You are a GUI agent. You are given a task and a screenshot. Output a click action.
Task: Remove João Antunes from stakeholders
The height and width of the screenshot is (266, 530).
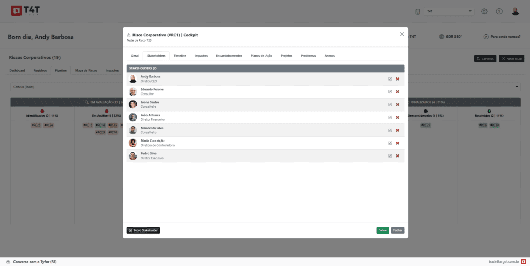[x=397, y=117]
